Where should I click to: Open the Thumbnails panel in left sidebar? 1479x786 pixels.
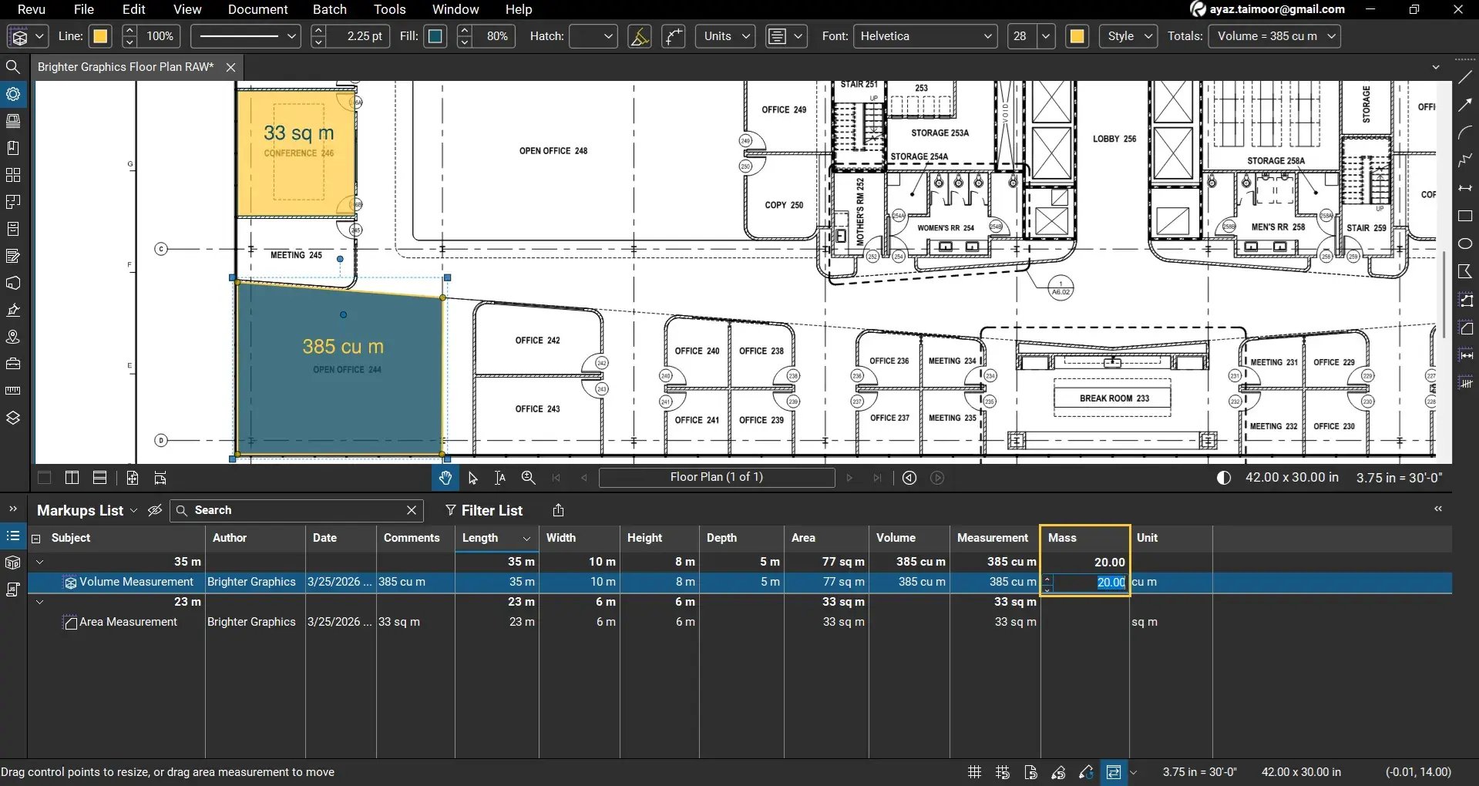pos(13,121)
